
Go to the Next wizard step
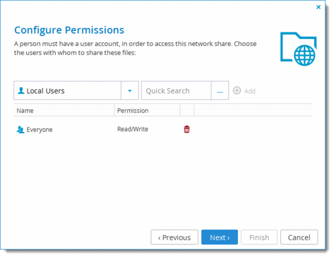click(220, 237)
